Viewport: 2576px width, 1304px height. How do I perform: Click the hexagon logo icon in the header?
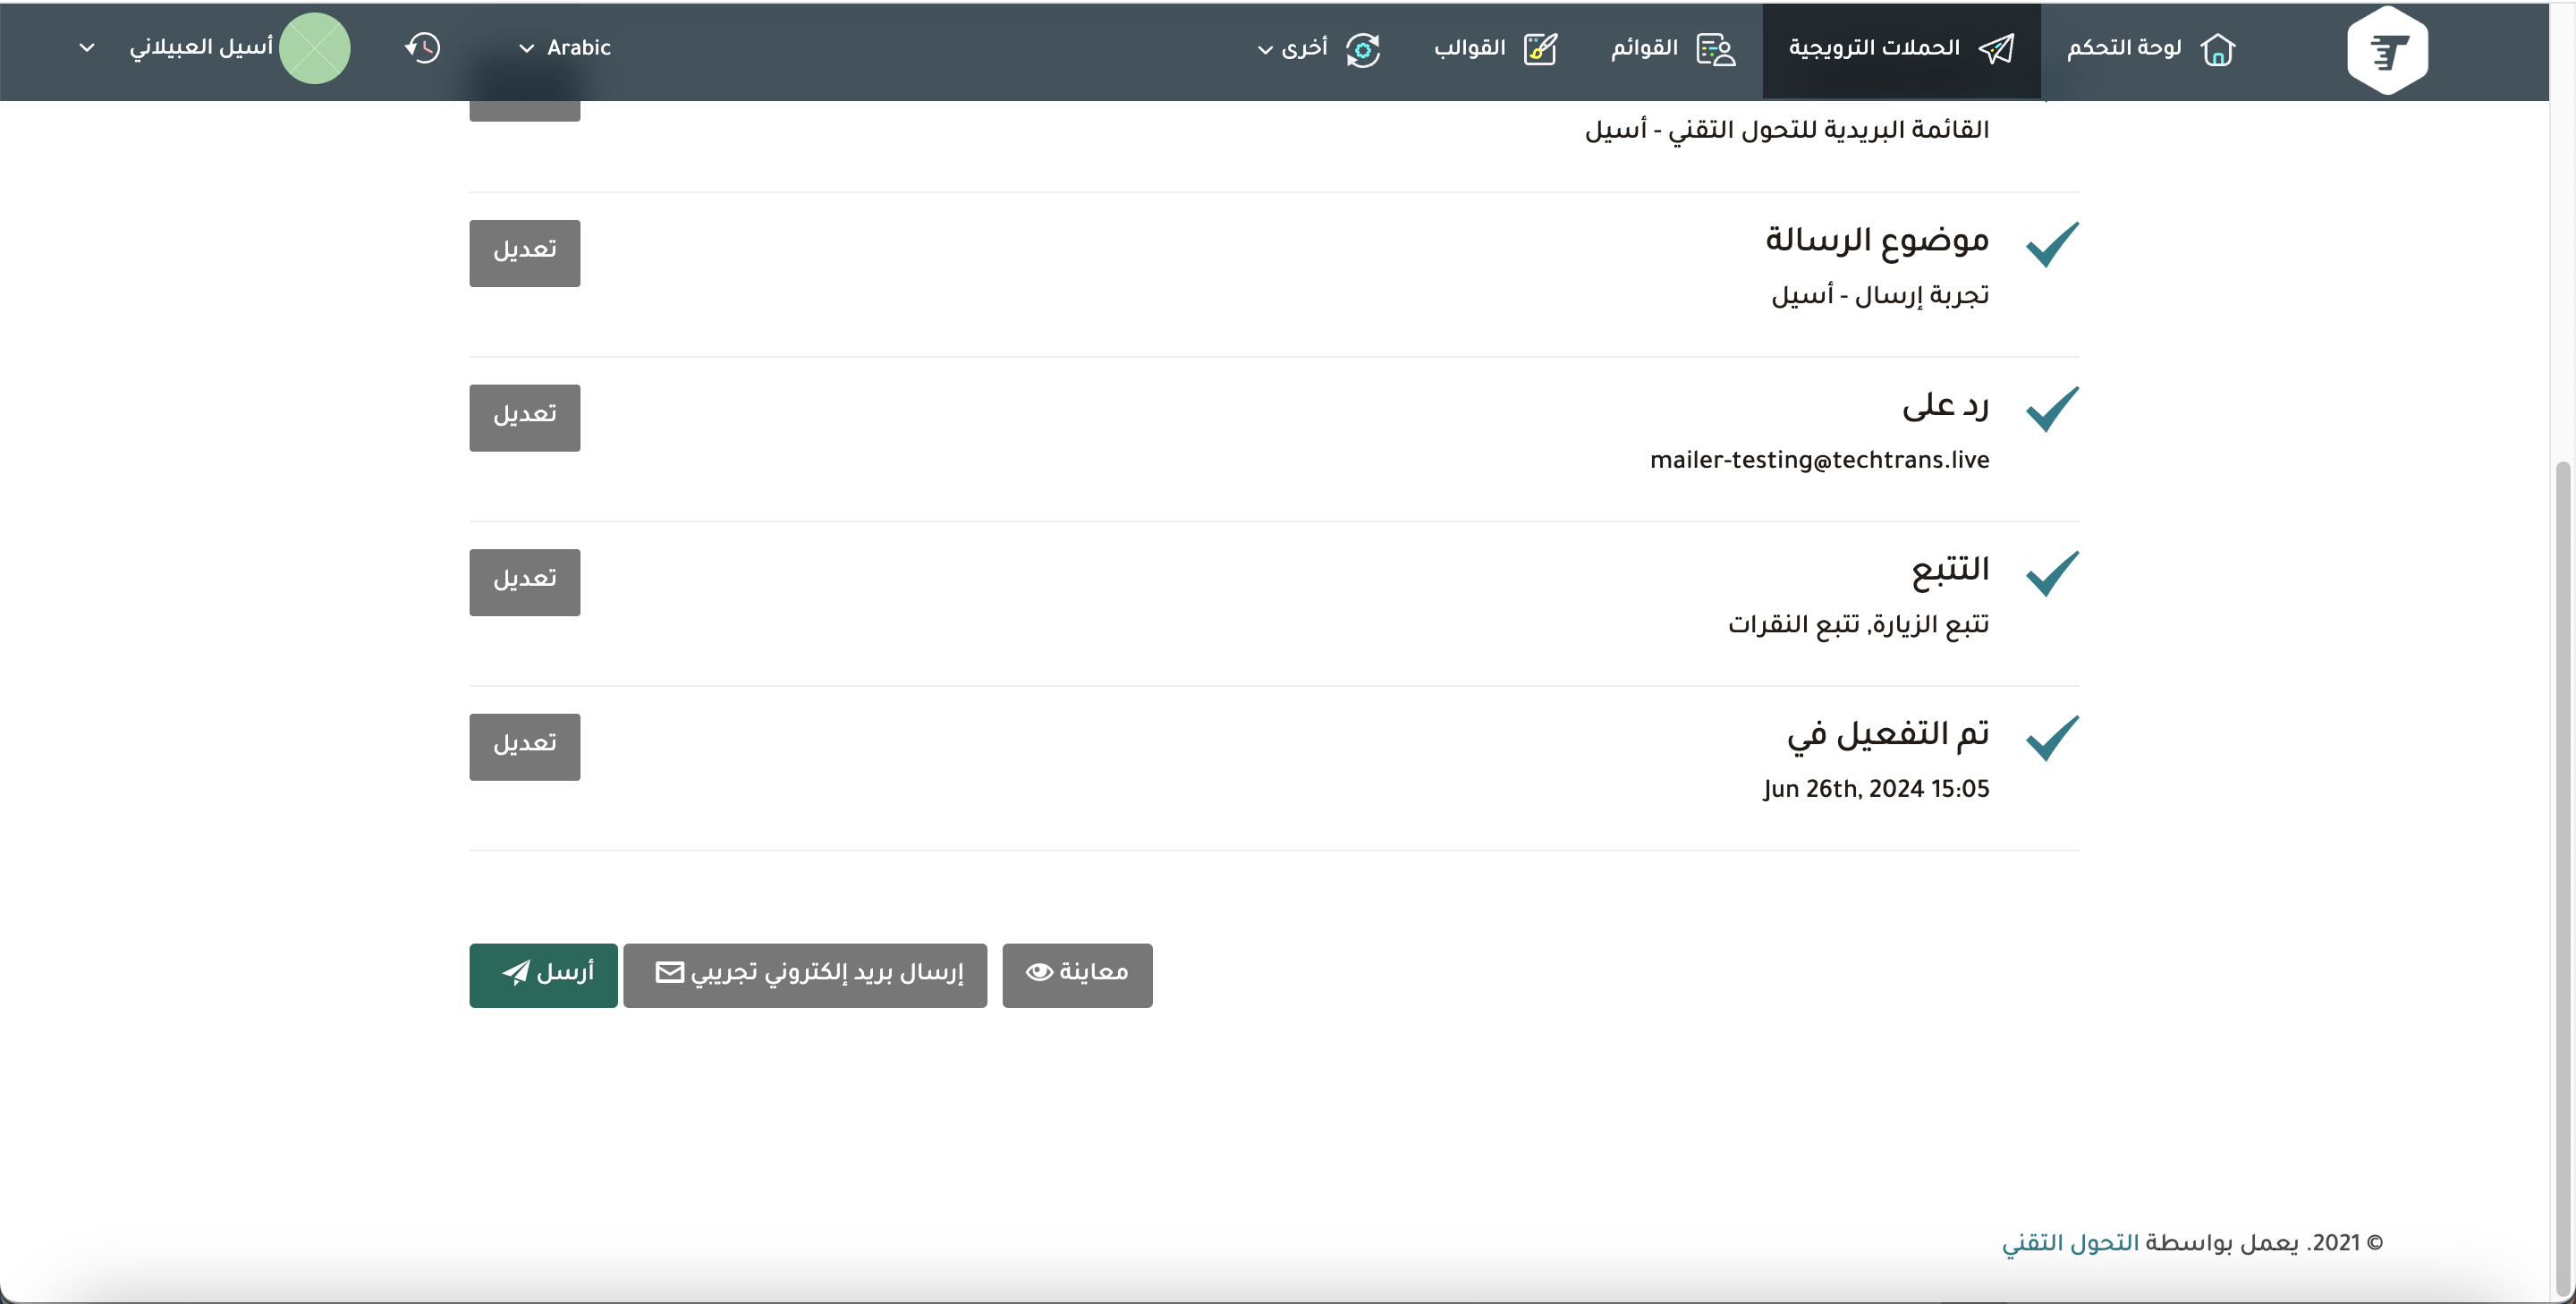click(x=2387, y=49)
